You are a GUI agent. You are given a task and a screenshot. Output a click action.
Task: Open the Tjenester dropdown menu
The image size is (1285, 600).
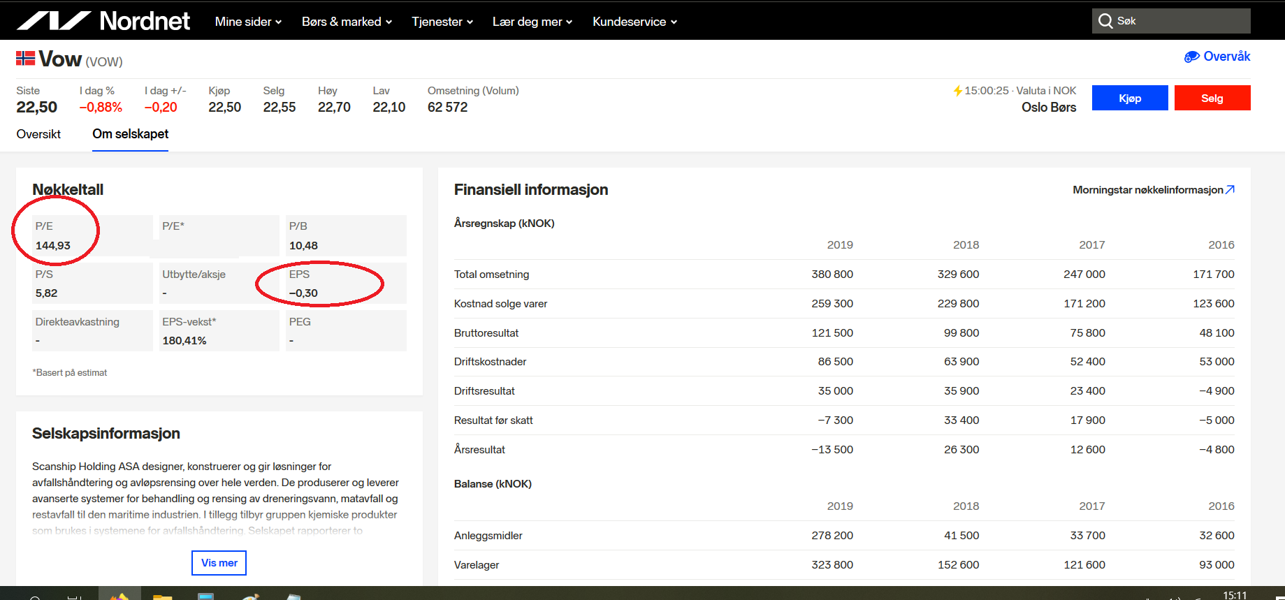[442, 22]
